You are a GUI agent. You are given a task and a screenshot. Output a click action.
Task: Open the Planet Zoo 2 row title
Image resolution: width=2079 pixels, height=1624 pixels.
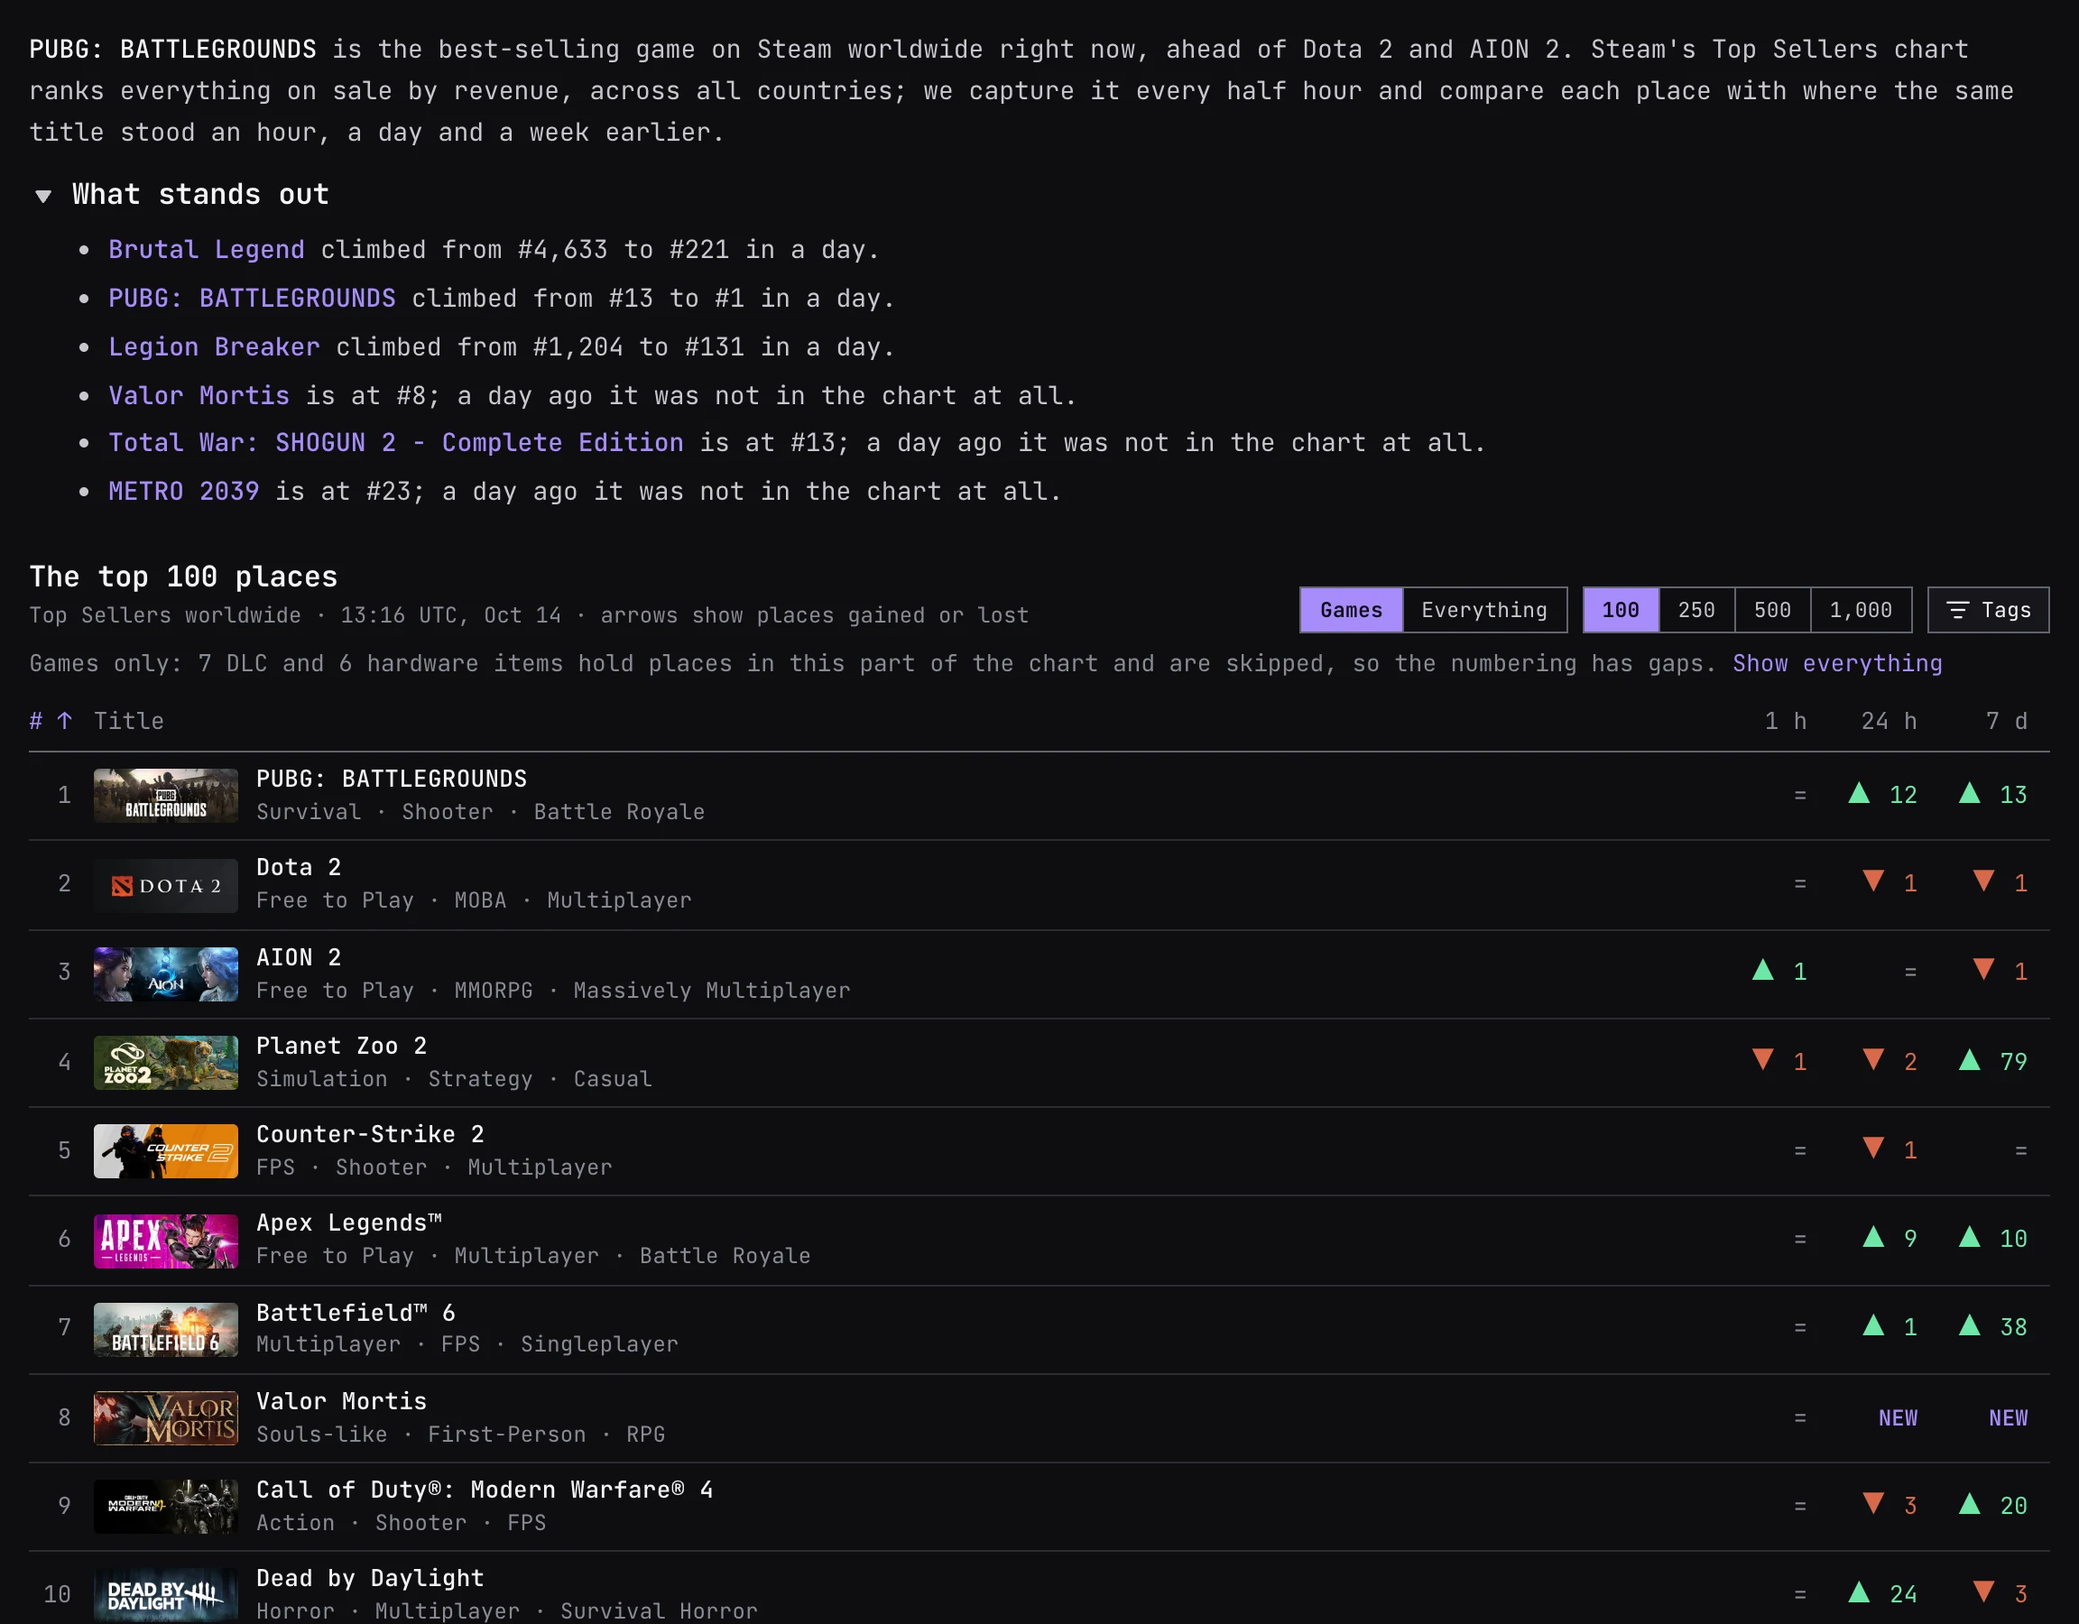342,1045
